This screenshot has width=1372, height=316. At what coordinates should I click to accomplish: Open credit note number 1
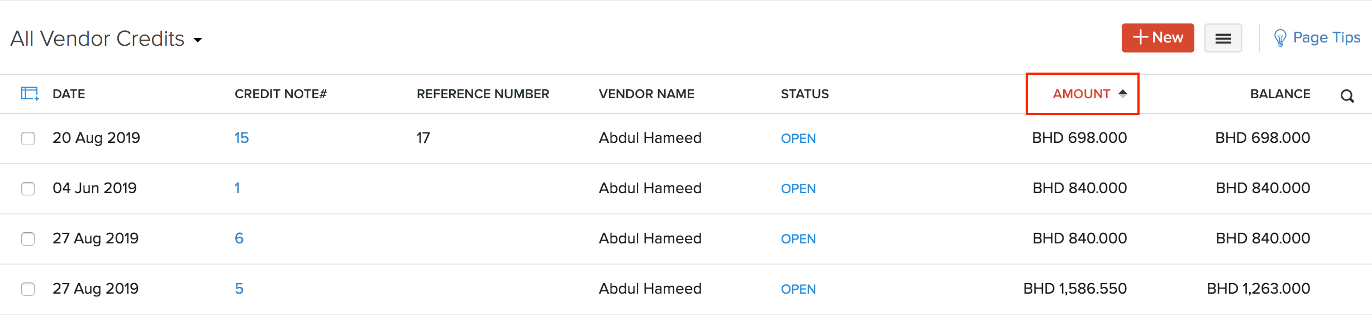point(237,188)
